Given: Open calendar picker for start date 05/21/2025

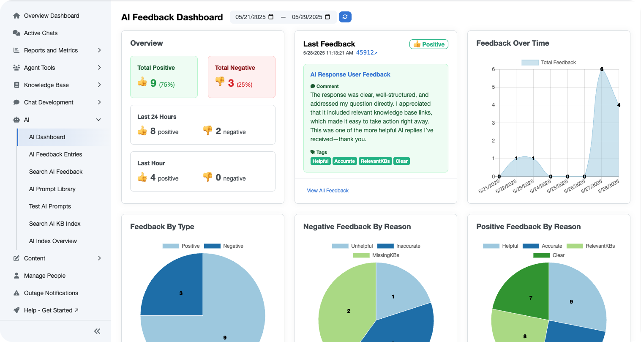Looking at the screenshot, I should point(271,17).
